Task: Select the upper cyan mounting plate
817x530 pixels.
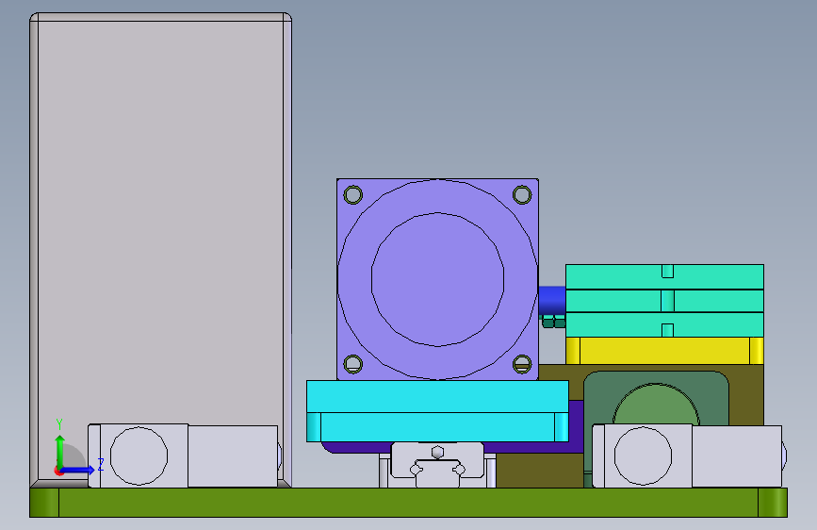Action: click(437, 396)
